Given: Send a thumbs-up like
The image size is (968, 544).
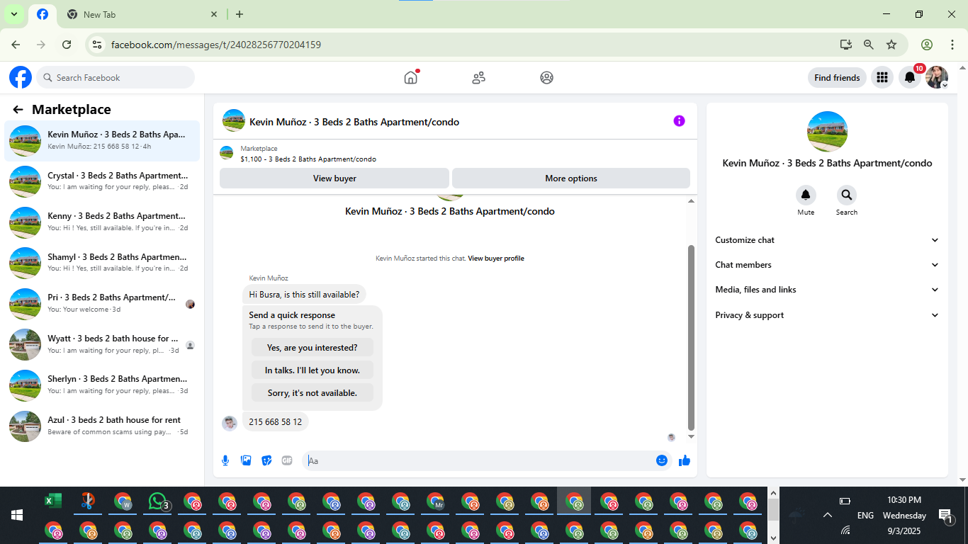Looking at the screenshot, I should click(684, 460).
